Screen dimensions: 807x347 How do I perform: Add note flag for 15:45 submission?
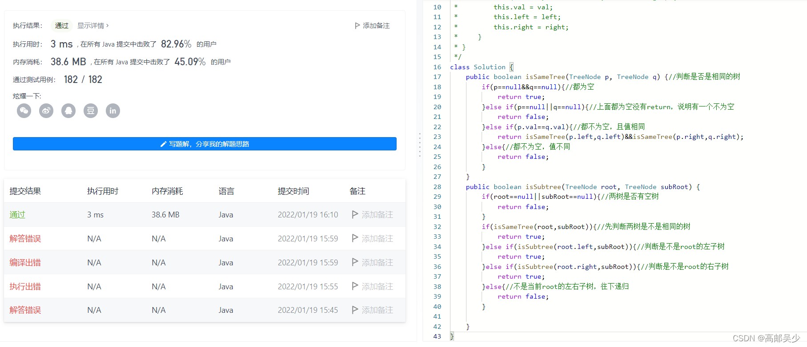372,310
